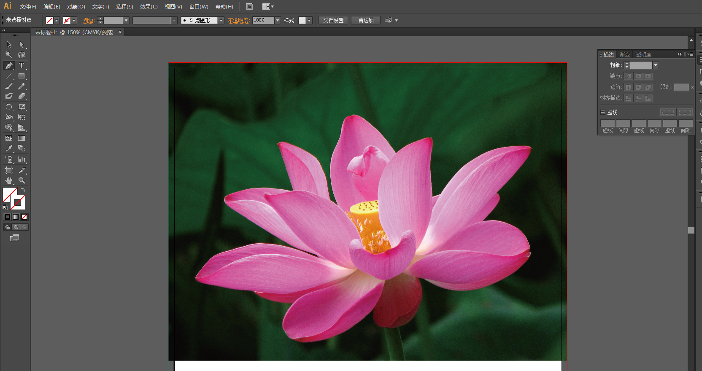The image size is (702, 371).
Task: Select the Rotate tool
Action: (9, 107)
